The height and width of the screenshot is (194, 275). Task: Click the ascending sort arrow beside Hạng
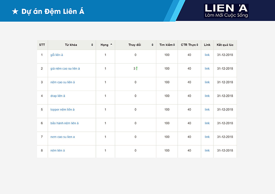coord(111,45)
